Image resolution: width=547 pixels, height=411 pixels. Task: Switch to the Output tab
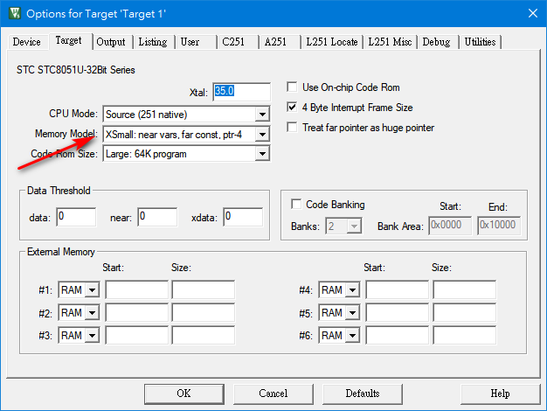(x=111, y=42)
